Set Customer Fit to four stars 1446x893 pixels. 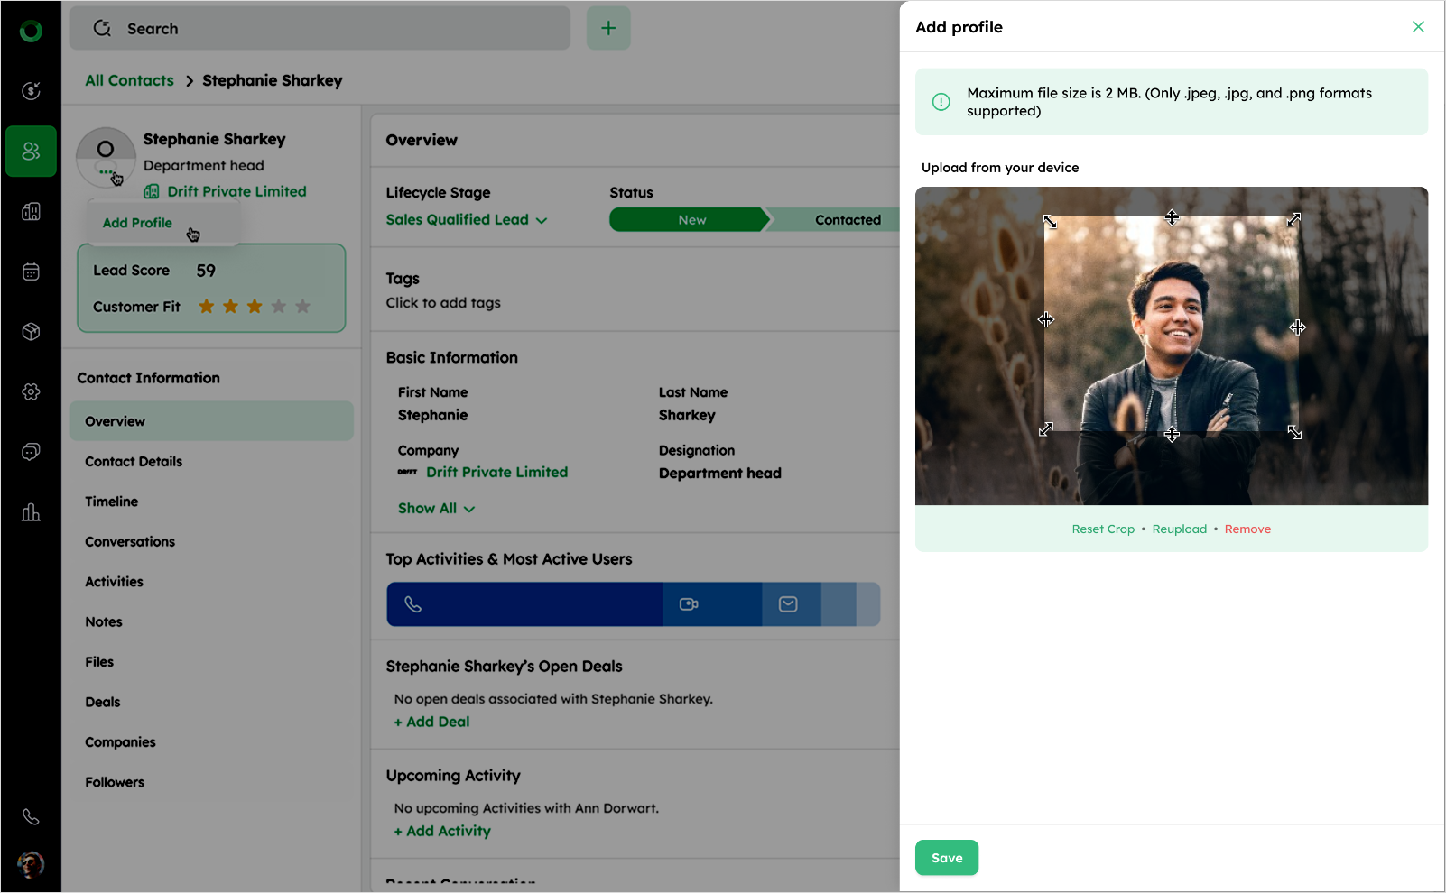click(279, 307)
